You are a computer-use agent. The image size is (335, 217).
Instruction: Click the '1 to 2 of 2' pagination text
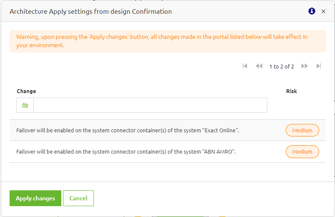click(282, 66)
